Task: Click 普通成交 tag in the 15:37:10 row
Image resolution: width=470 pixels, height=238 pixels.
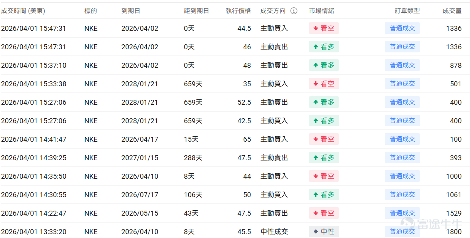Action: (x=402, y=65)
